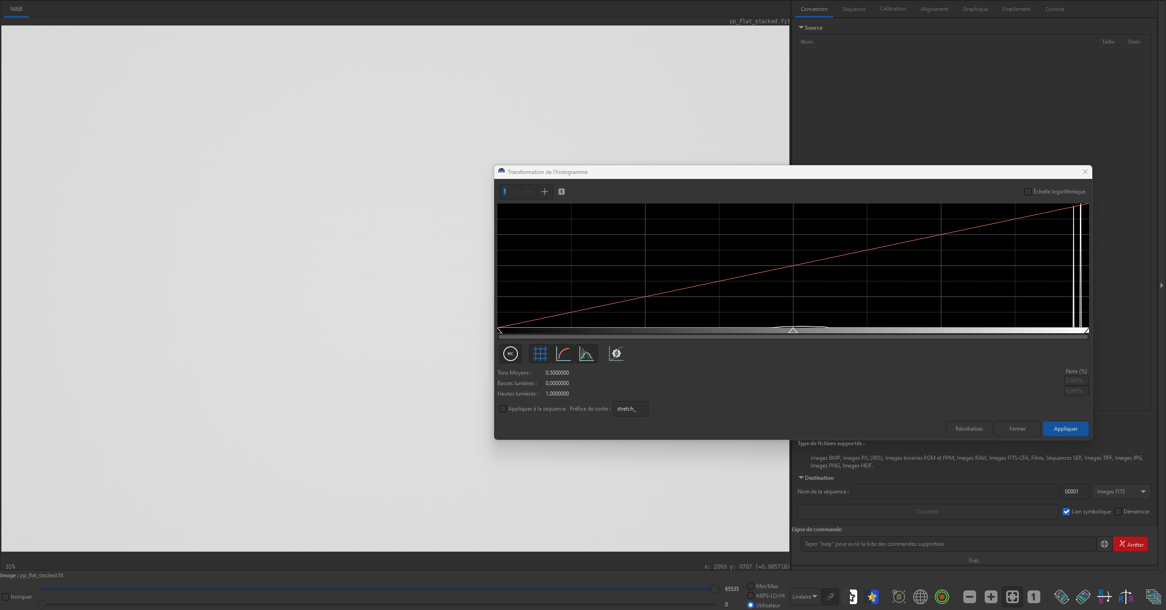Click the mirror horizontal R icon

(1125, 596)
